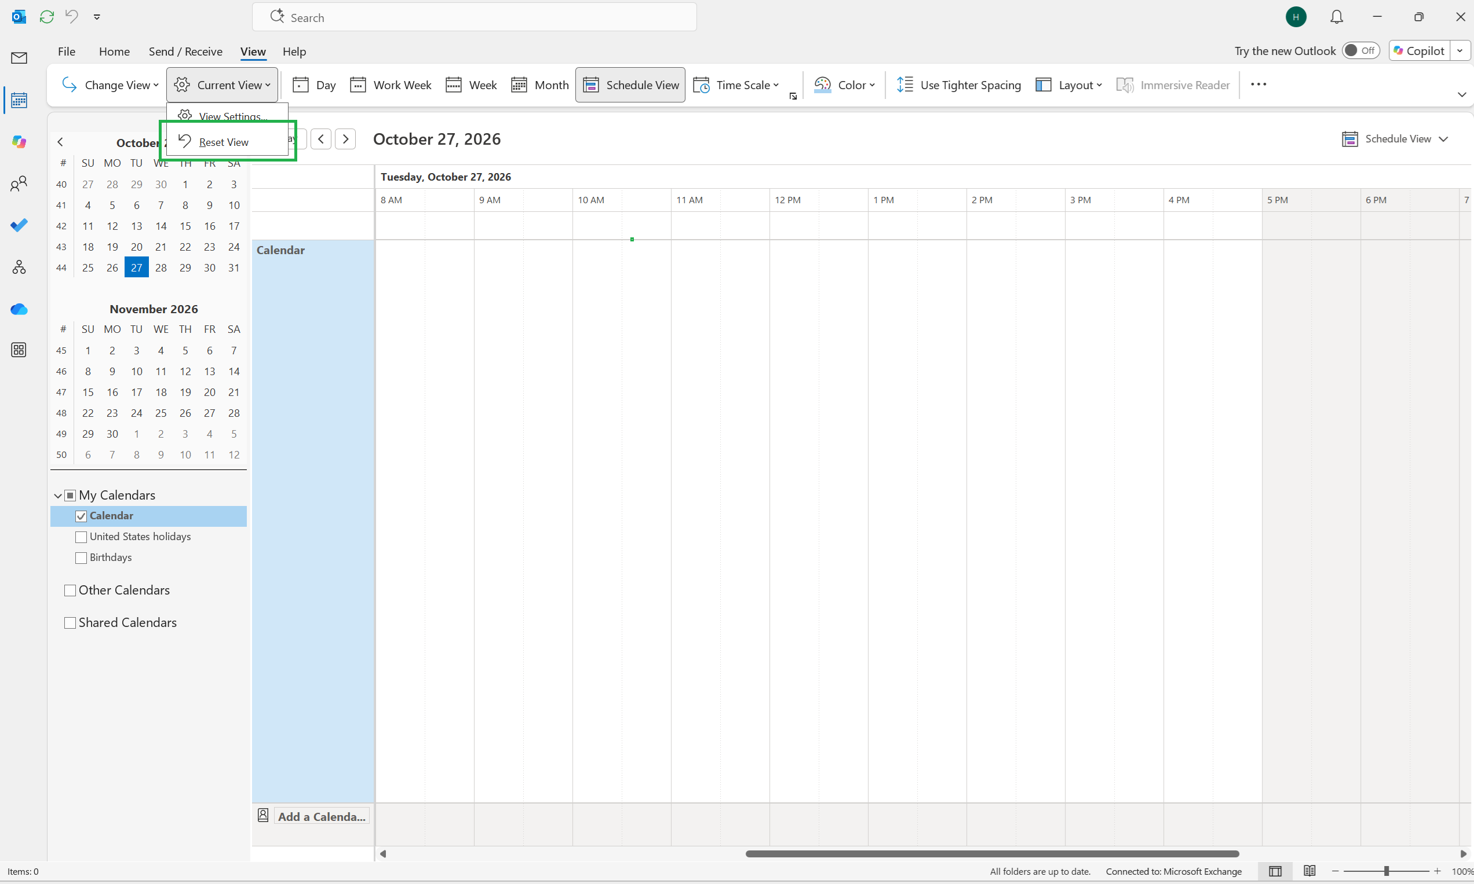1474x884 pixels.
Task: Click the Send/Receive sync icon in title bar
Action: coord(46,17)
